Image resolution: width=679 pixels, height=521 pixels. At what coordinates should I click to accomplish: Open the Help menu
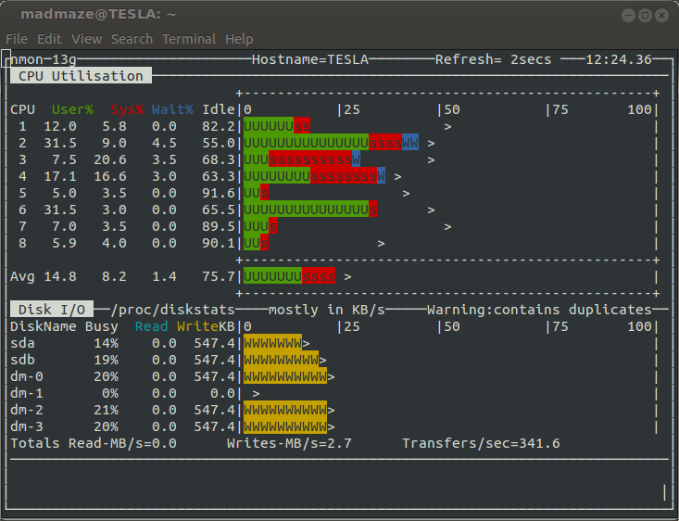click(239, 39)
